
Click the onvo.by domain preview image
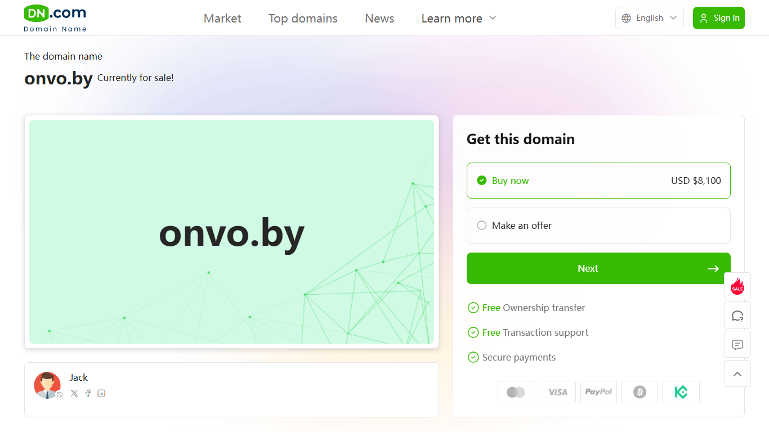point(231,232)
